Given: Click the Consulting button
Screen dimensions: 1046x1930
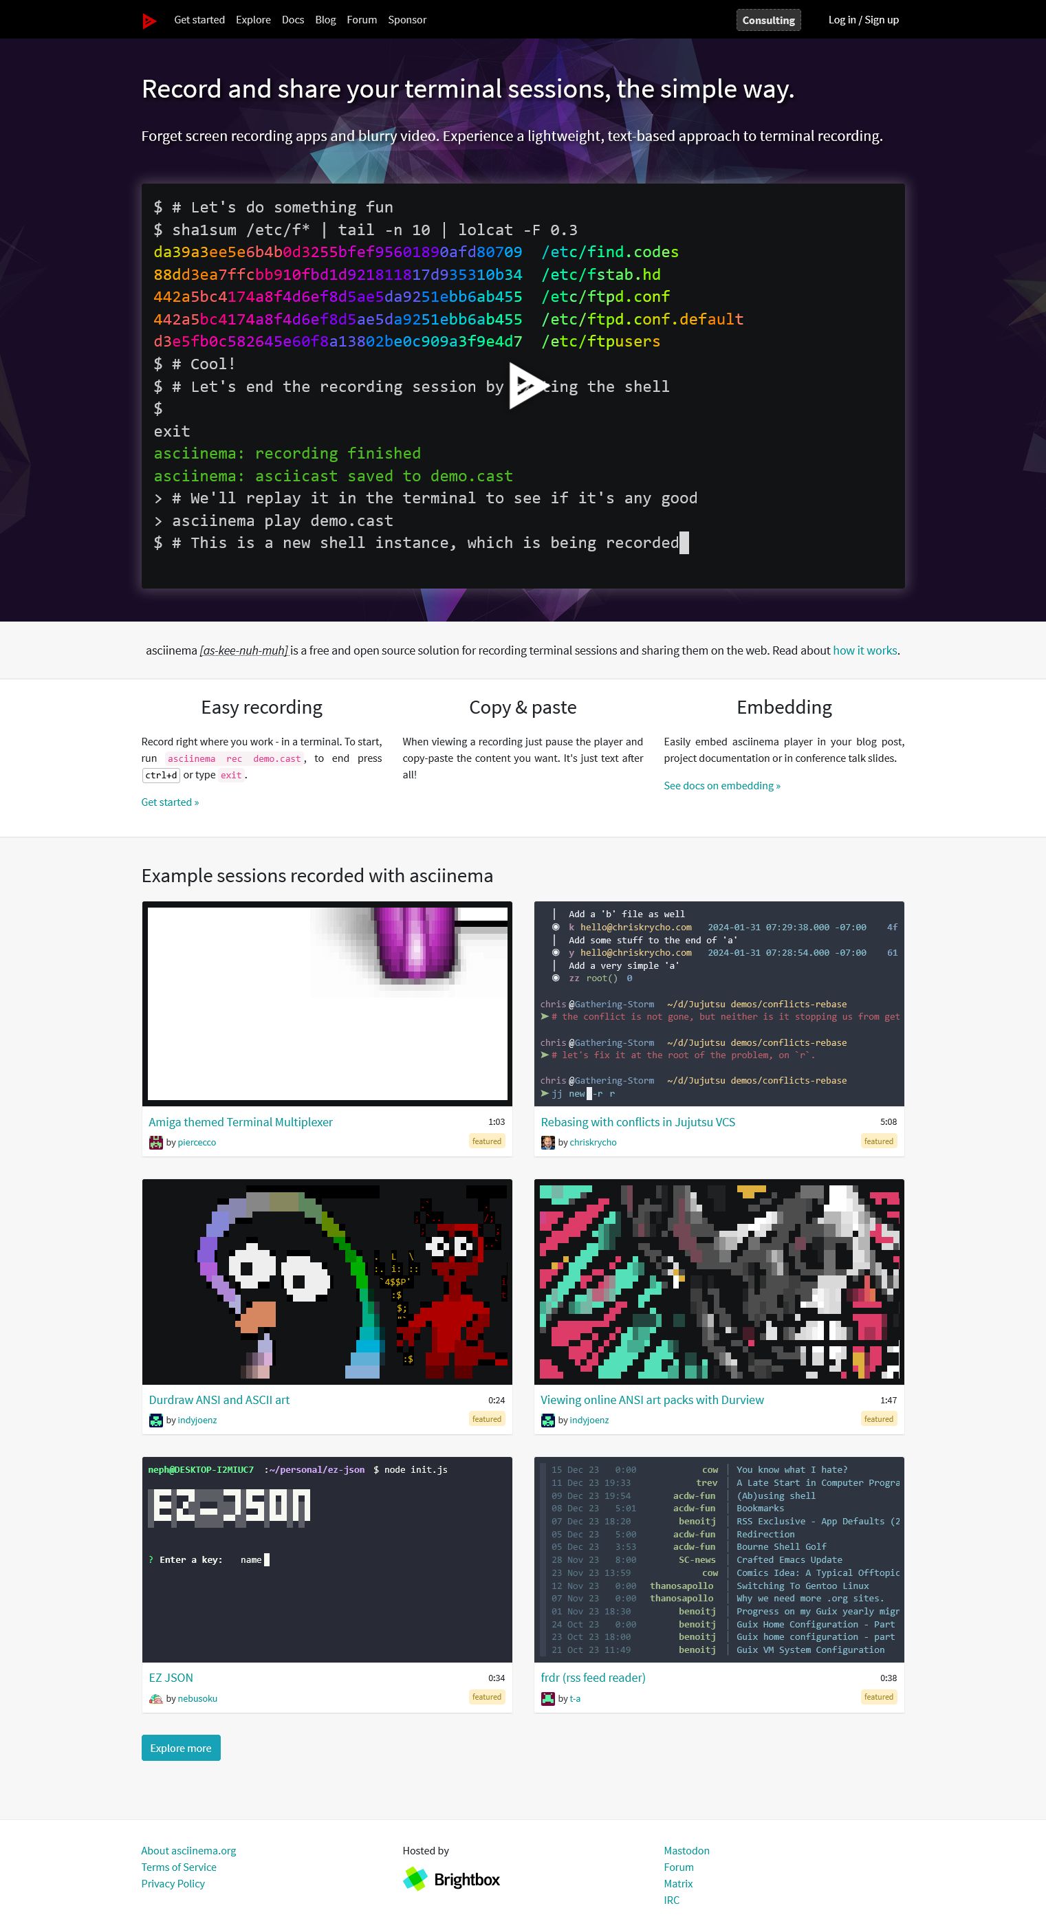Looking at the screenshot, I should [768, 20].
